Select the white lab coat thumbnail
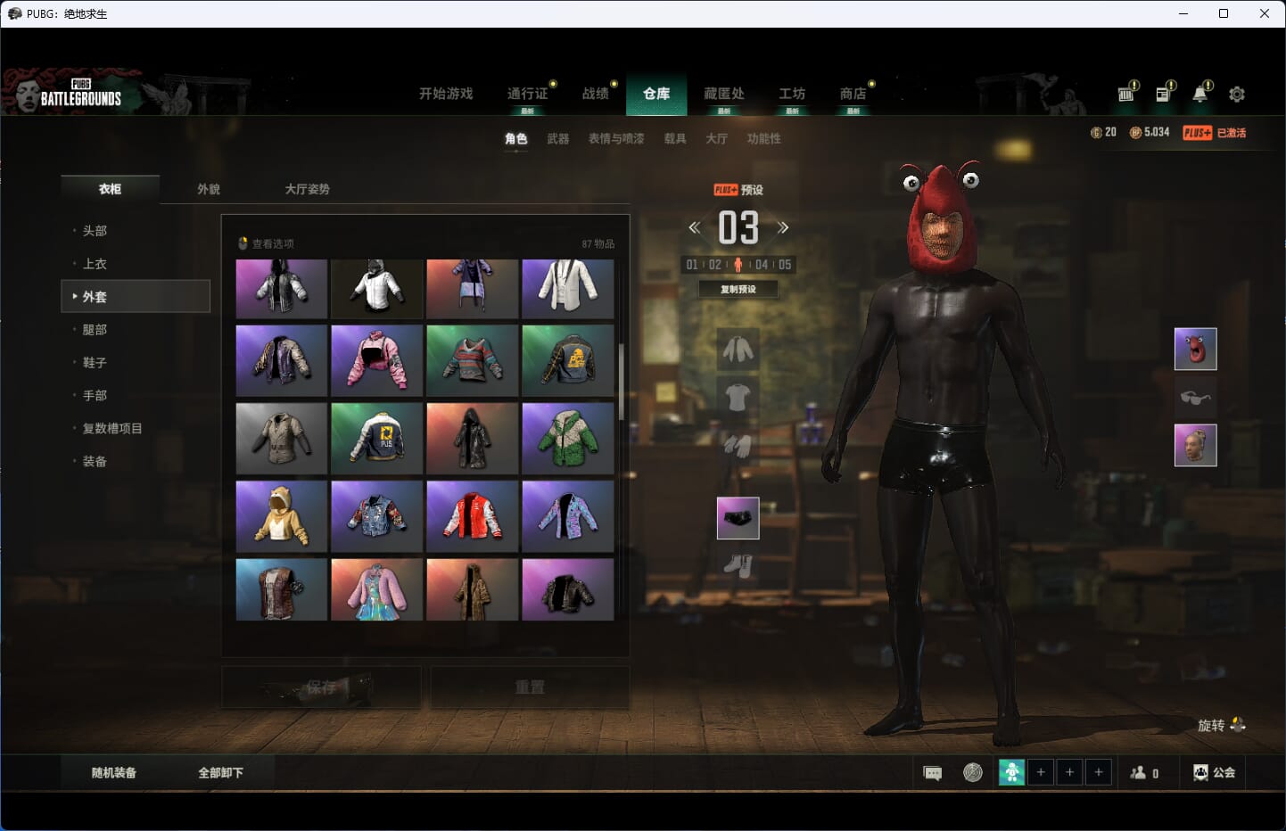 [x=567, y=288]
